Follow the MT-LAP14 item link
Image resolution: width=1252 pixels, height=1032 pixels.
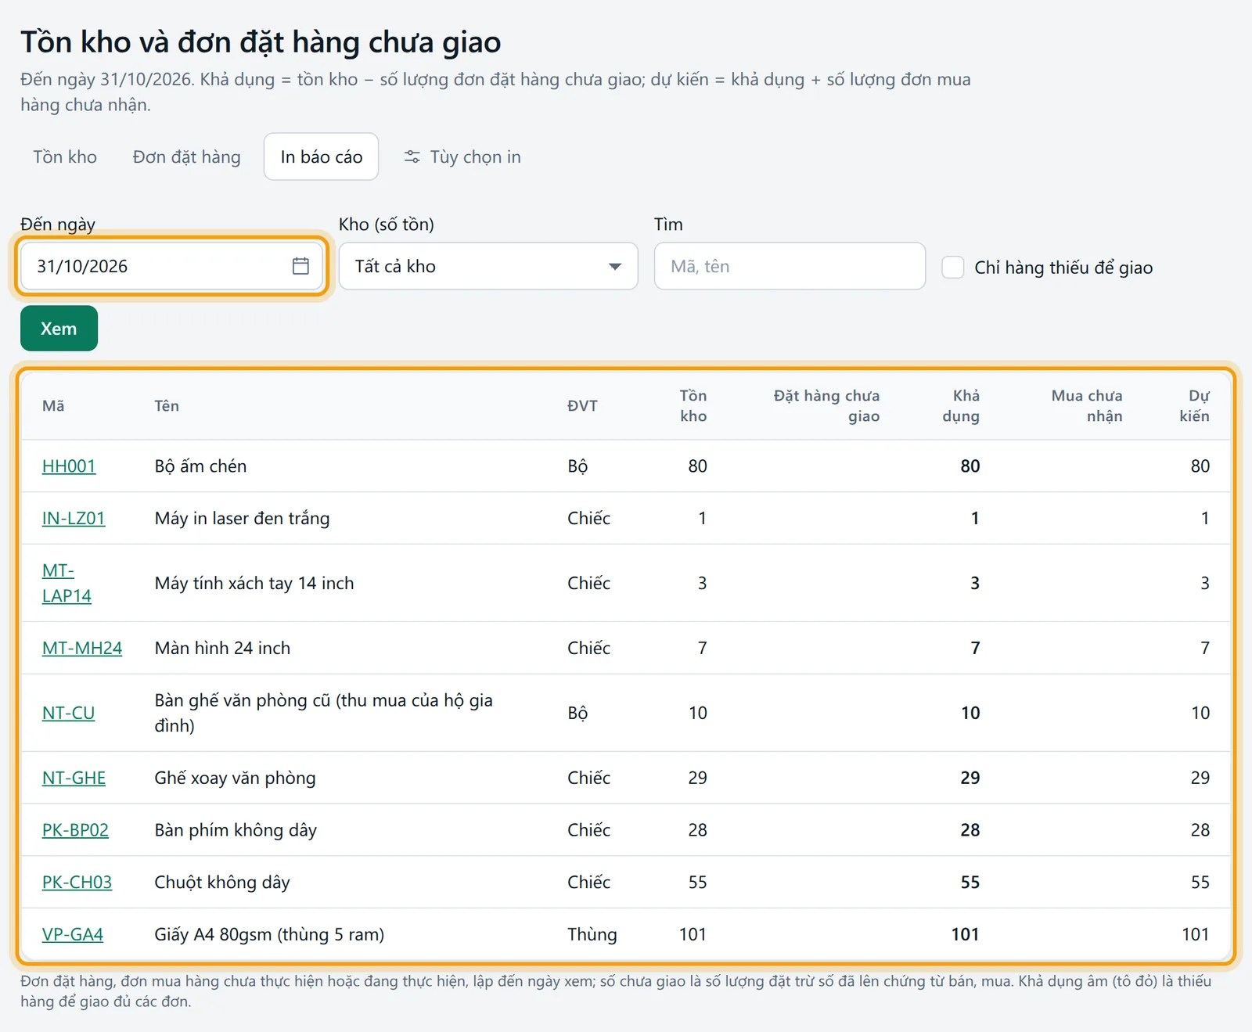67,583
